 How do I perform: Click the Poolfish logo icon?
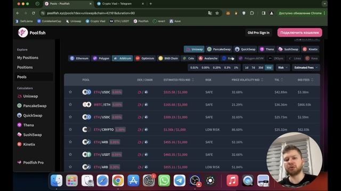click(x=23, y=33)
